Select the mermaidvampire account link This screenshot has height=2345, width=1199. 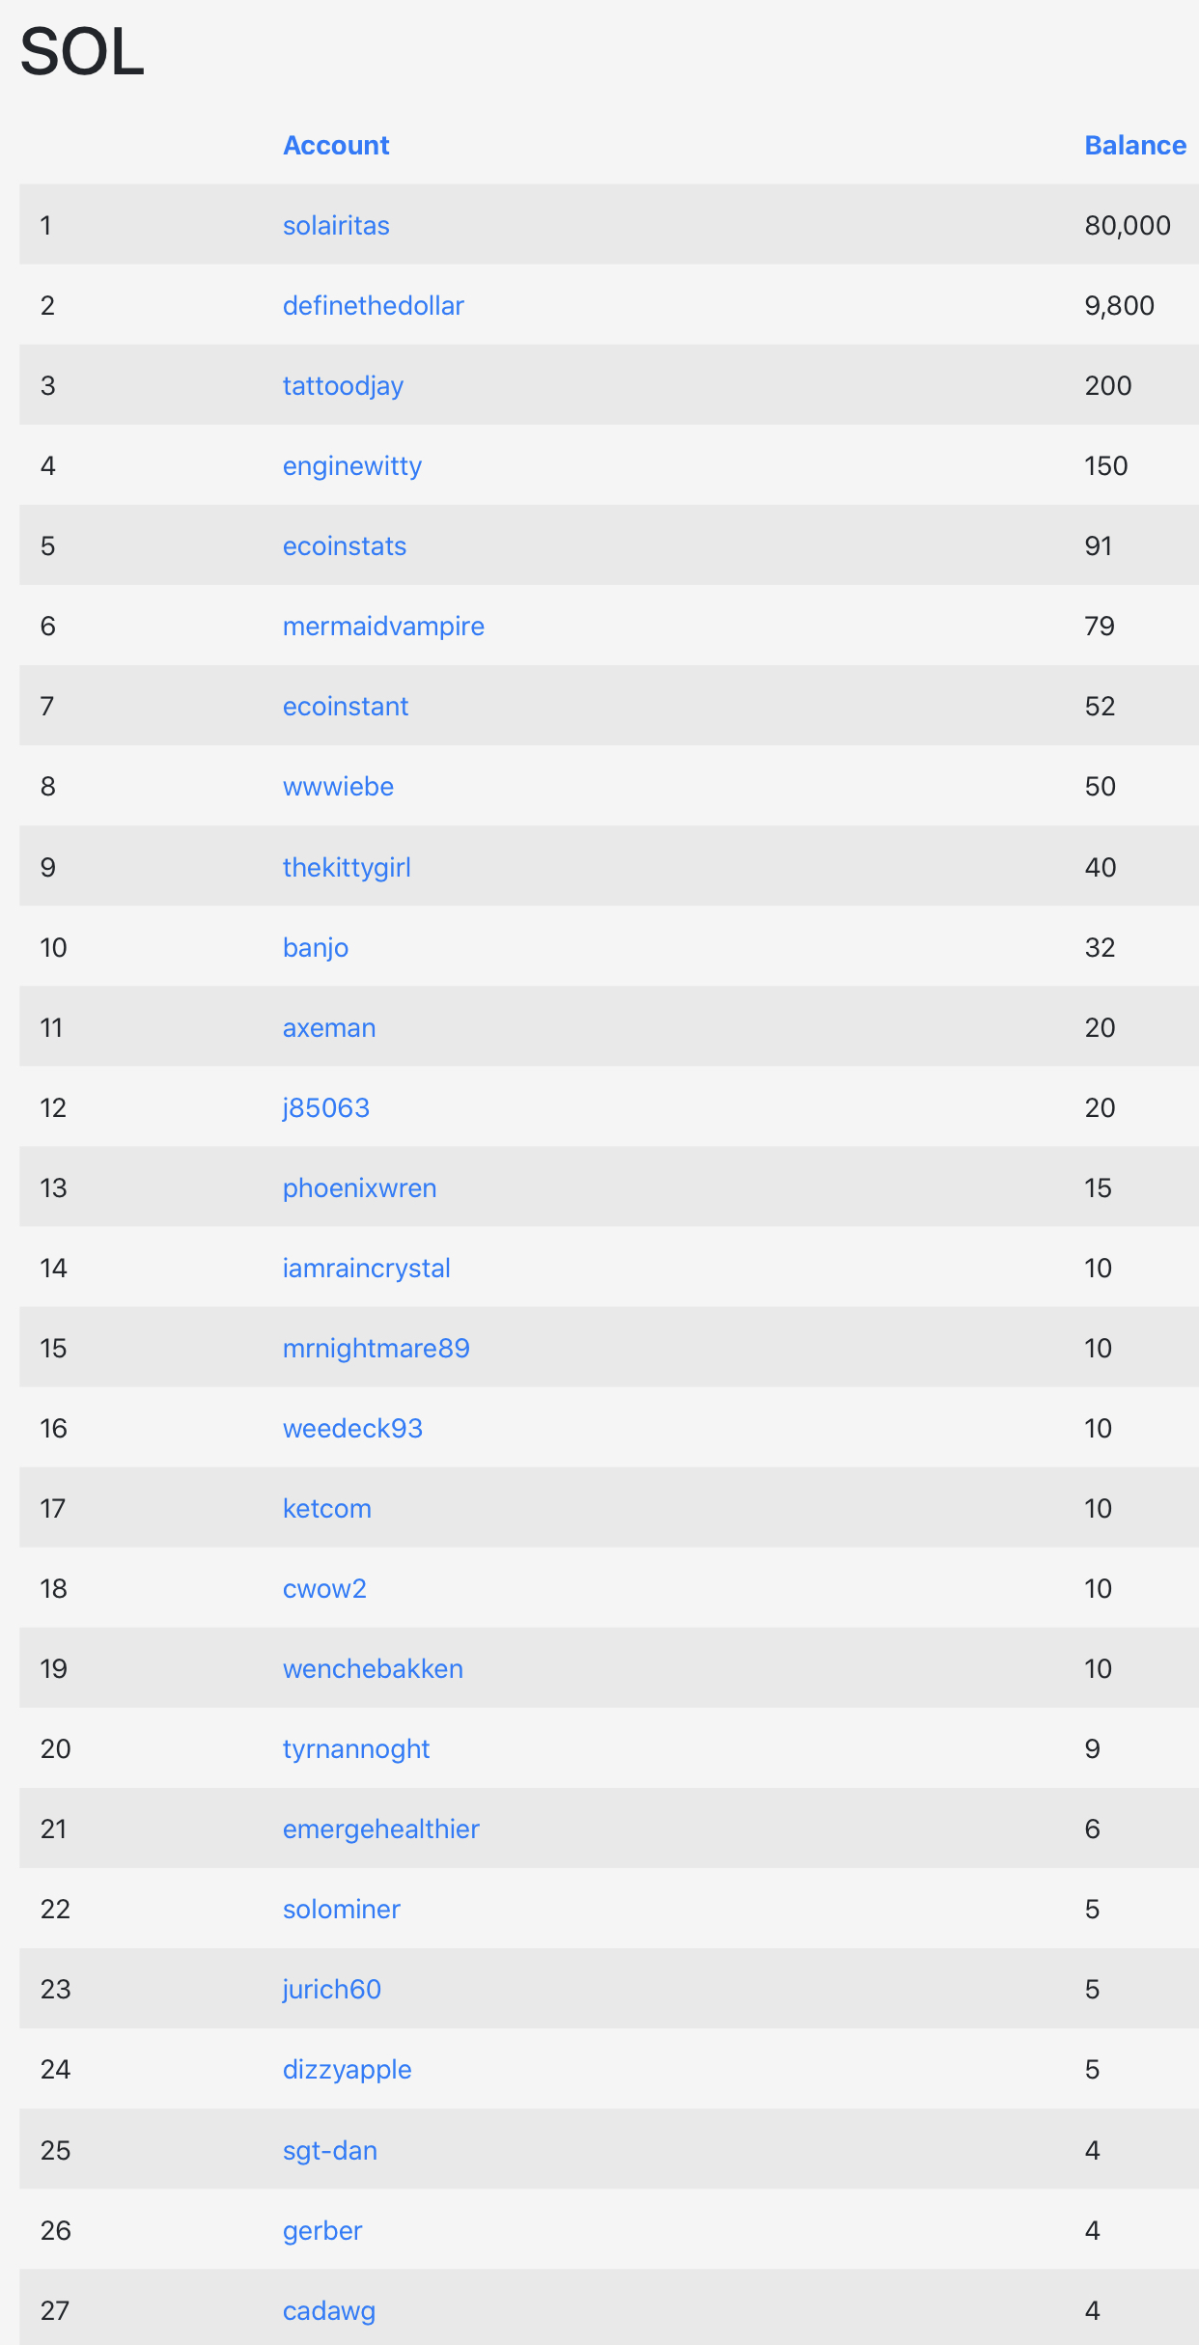click(383, 626)
